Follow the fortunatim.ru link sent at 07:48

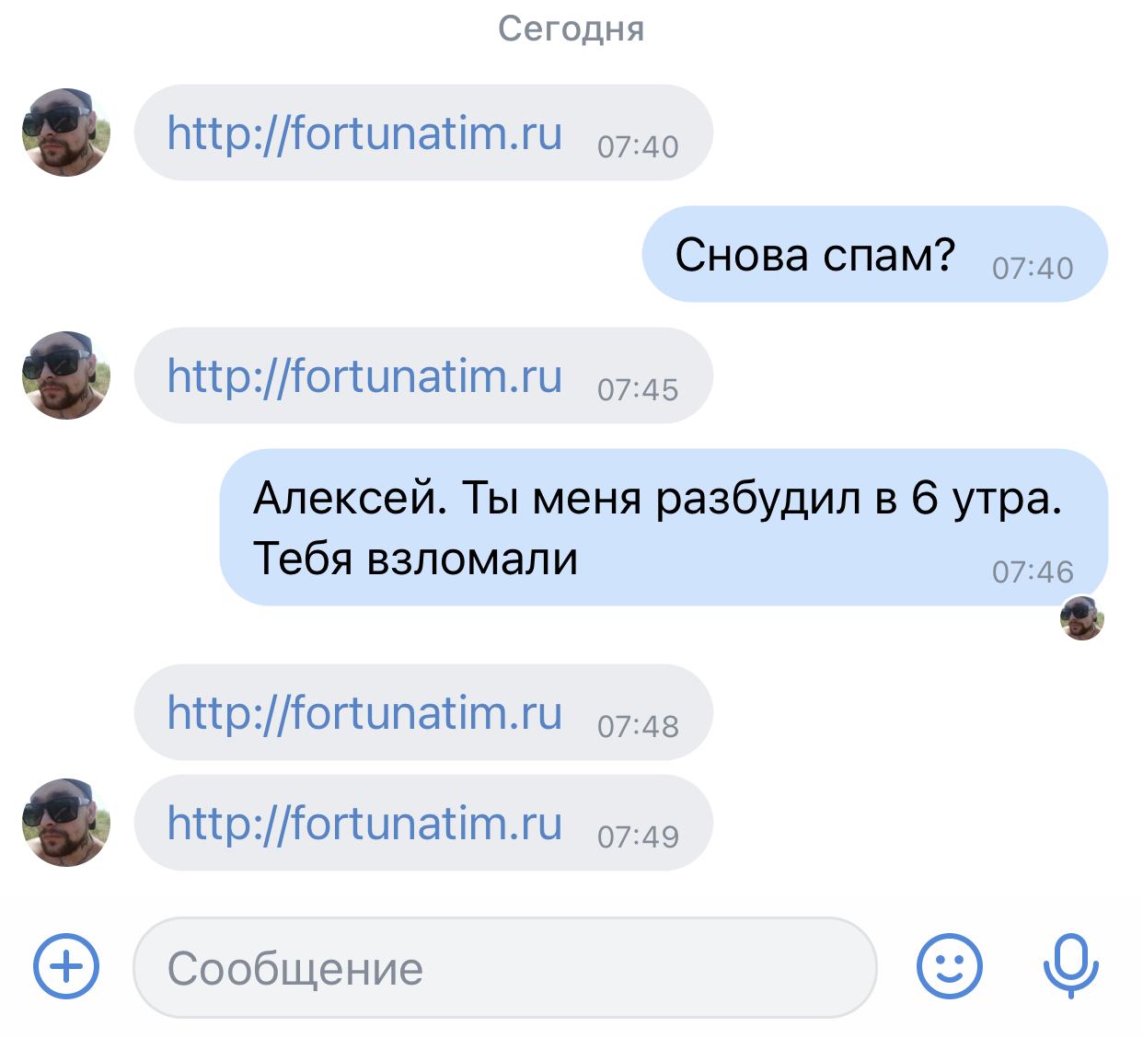click(x=364, y=713)
